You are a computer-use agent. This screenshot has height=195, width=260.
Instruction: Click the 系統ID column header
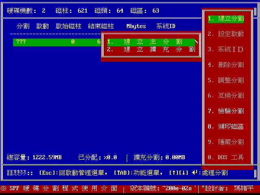(166, 26)
